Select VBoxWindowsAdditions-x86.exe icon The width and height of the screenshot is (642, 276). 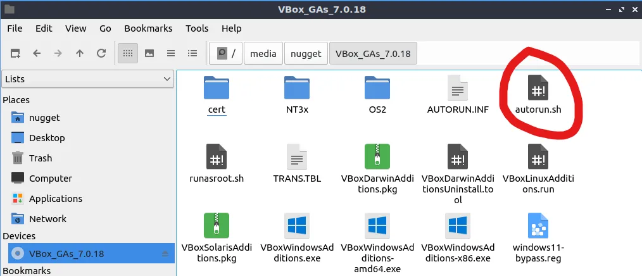pyautogui.click(x=458, y=225)
